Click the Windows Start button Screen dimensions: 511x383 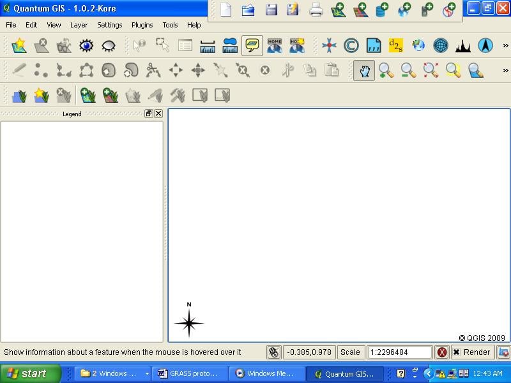point(30,373)
